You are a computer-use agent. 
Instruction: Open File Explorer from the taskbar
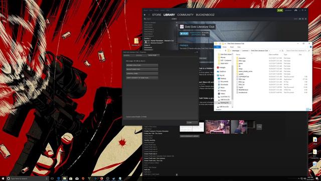(65, 178)
